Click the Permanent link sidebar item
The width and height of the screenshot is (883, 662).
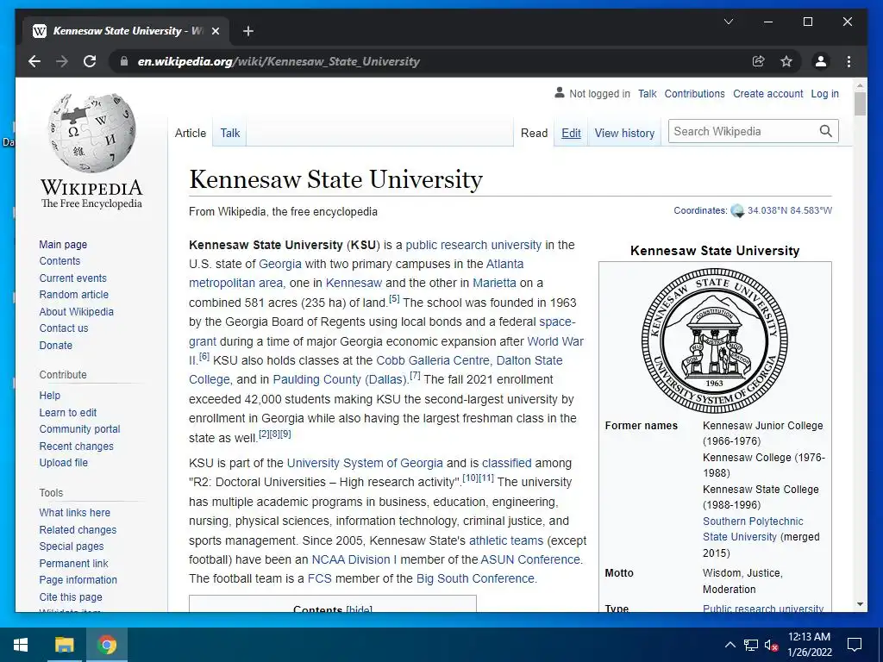(74, 563)
